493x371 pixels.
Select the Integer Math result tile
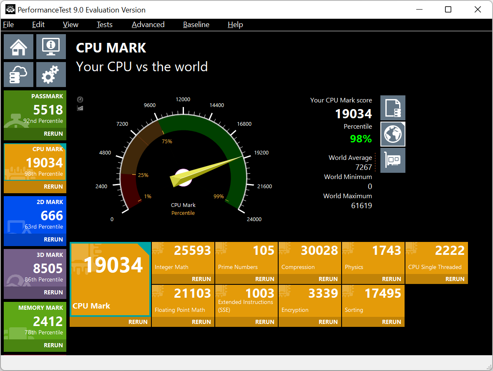click(x=183, y=258)
